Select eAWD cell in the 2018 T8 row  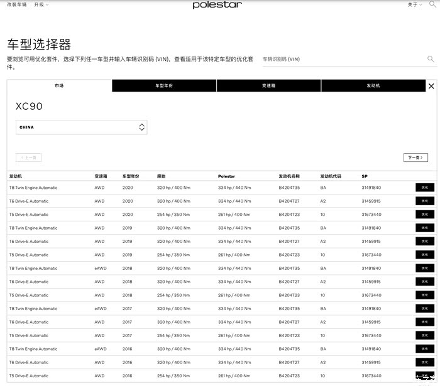coord(101,268)
